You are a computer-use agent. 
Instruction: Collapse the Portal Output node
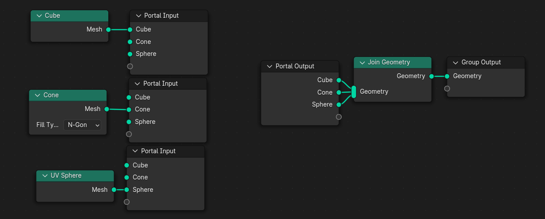[x=269, y=66]
